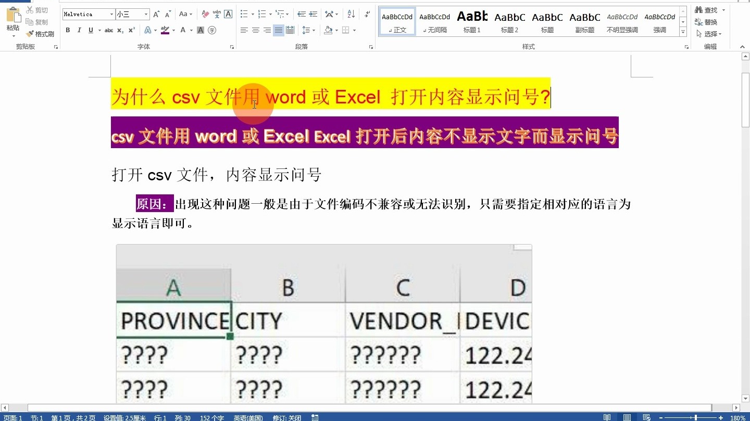The width and height of the screenshot is (750, 421).
Task: Apply character shading gray A icon
Action: (x=201, y=30)
